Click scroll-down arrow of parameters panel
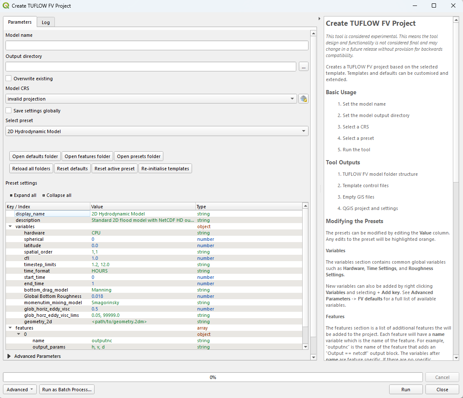 click(314, 357)
